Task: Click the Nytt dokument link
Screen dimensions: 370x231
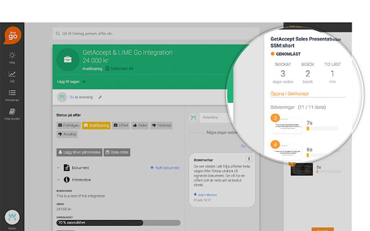Action: pos(165,168)
